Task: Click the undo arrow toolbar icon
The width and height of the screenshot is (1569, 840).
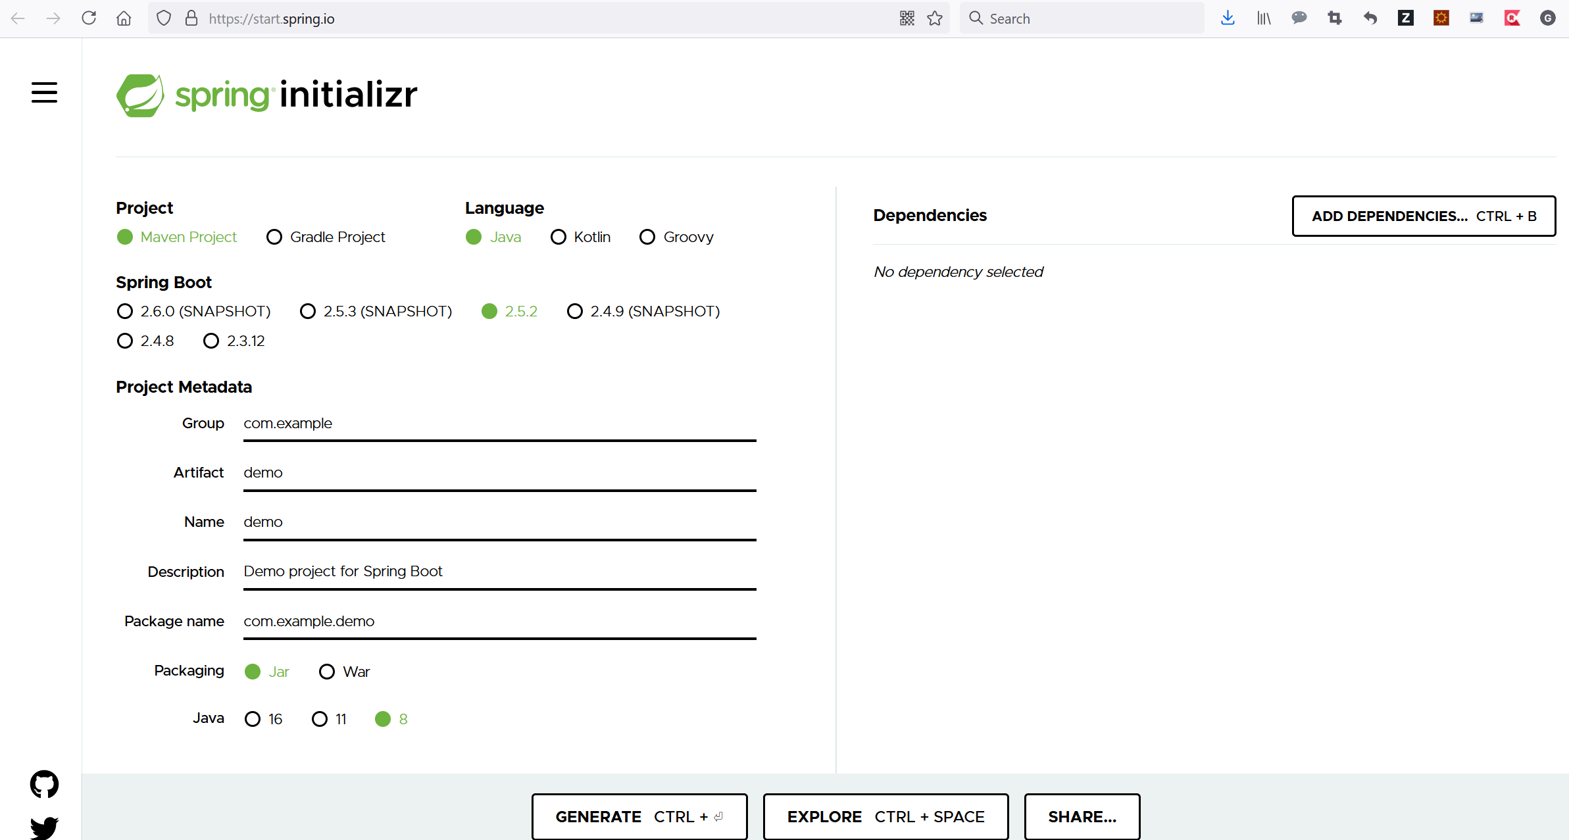Action: pyautogui.click(x=1370, y=18)
